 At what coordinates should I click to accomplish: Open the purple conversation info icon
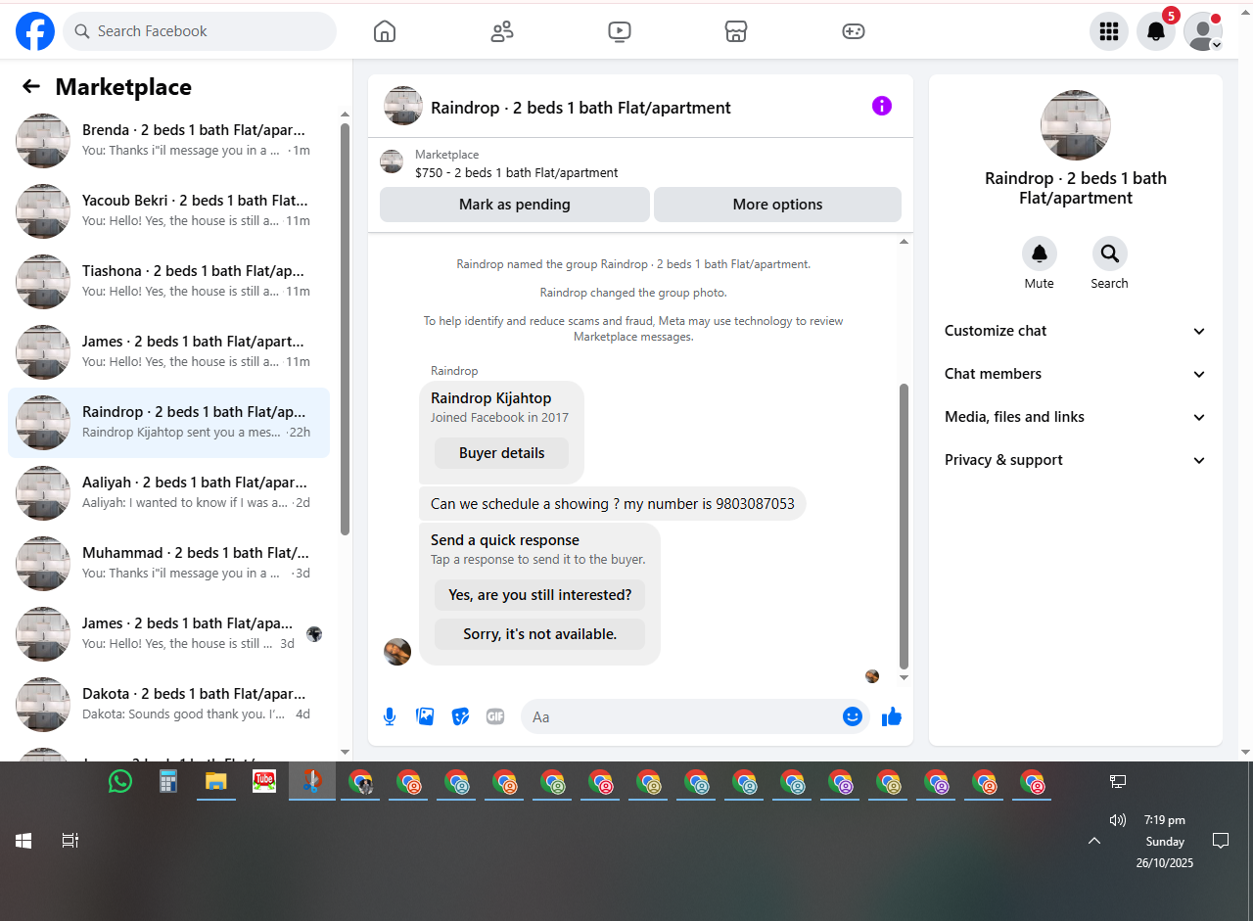[x=882, y=106]
